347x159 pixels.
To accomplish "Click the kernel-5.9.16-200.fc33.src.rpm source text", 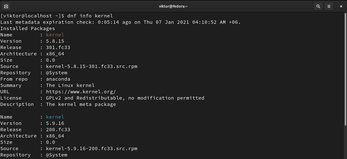I will click(92, 149).
